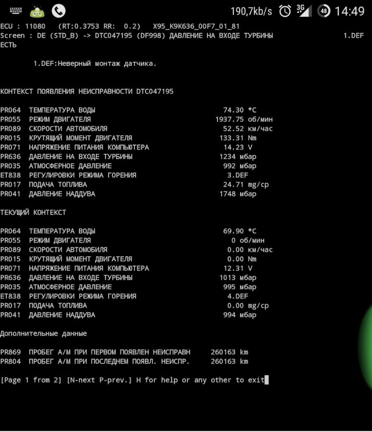Tap current voltage value 12.31 V
372x432 pixels.
tap(238, 269)
